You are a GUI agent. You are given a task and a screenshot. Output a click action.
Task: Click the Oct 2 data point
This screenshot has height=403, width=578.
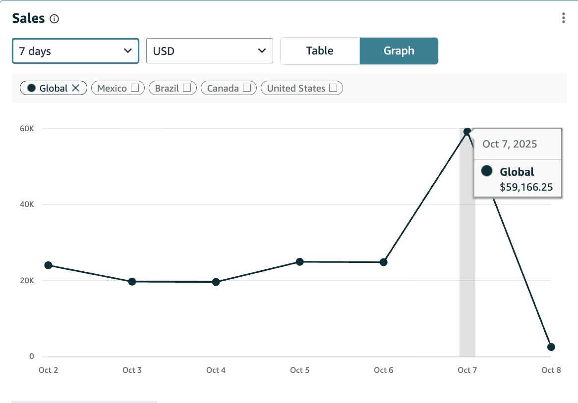click(48, 265)
